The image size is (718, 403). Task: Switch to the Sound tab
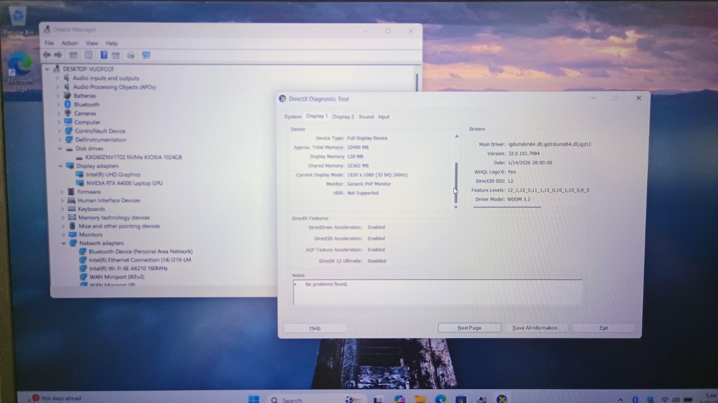366,116
